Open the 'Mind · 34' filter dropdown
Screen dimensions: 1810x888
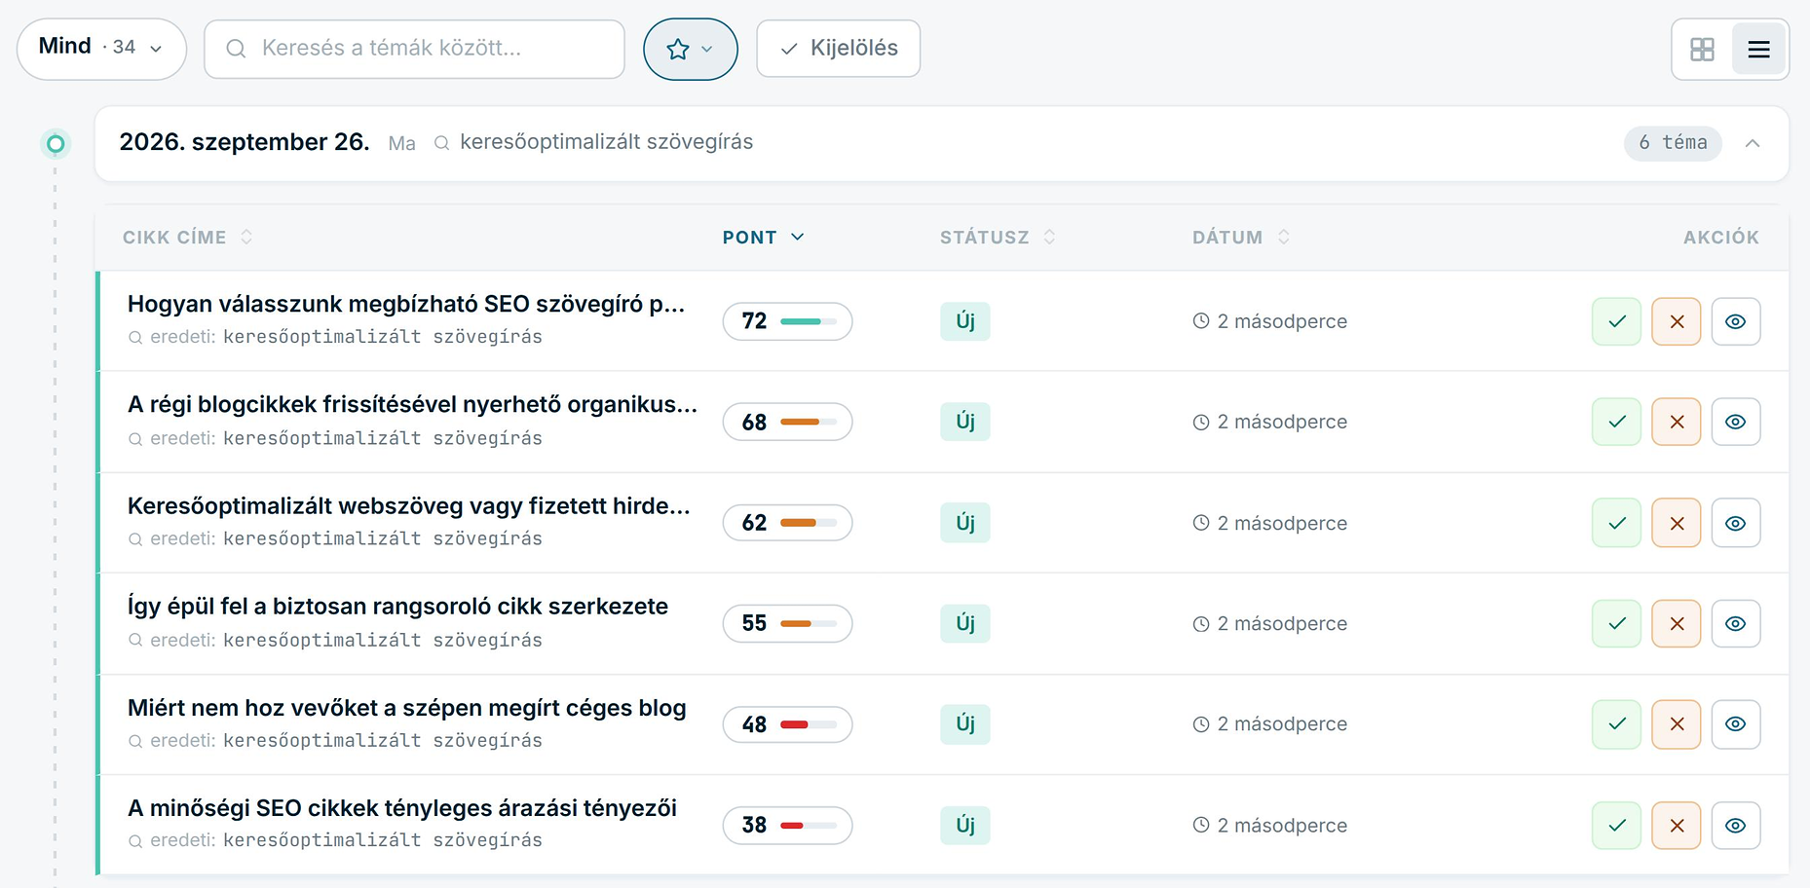[x=101, y=49]
